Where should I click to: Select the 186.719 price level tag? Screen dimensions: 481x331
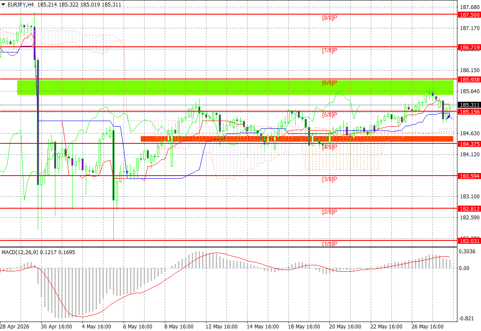[469, 47]
